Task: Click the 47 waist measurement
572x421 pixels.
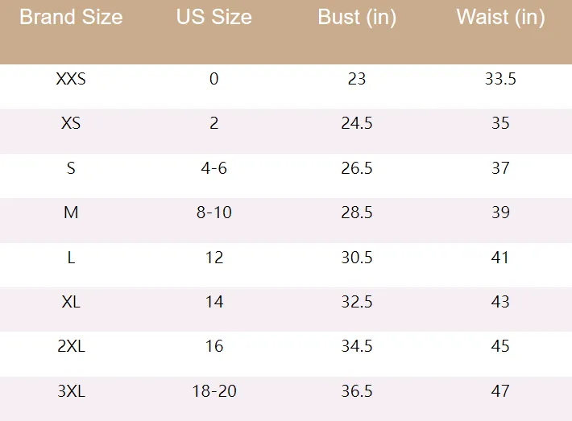Action: pyautogui.click(x=500, y=391)
